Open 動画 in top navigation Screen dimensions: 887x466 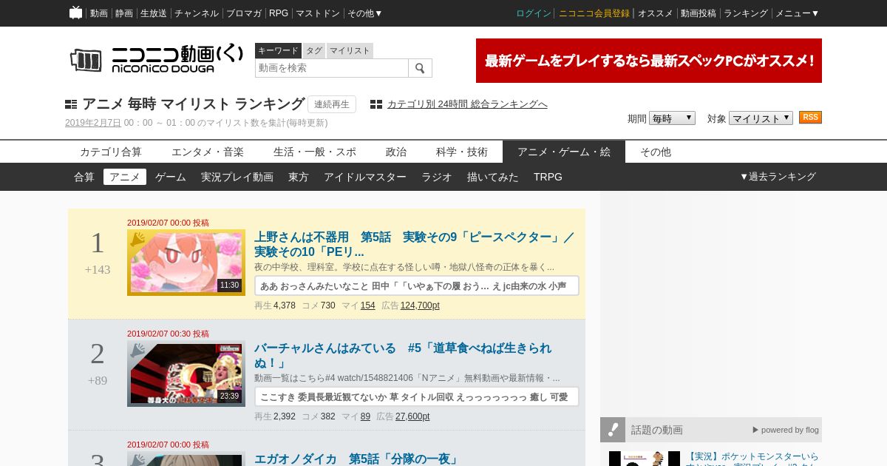point(99,13)
